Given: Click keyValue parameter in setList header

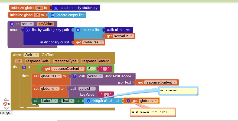Looking at the screenshot, I should pos(45,24).
